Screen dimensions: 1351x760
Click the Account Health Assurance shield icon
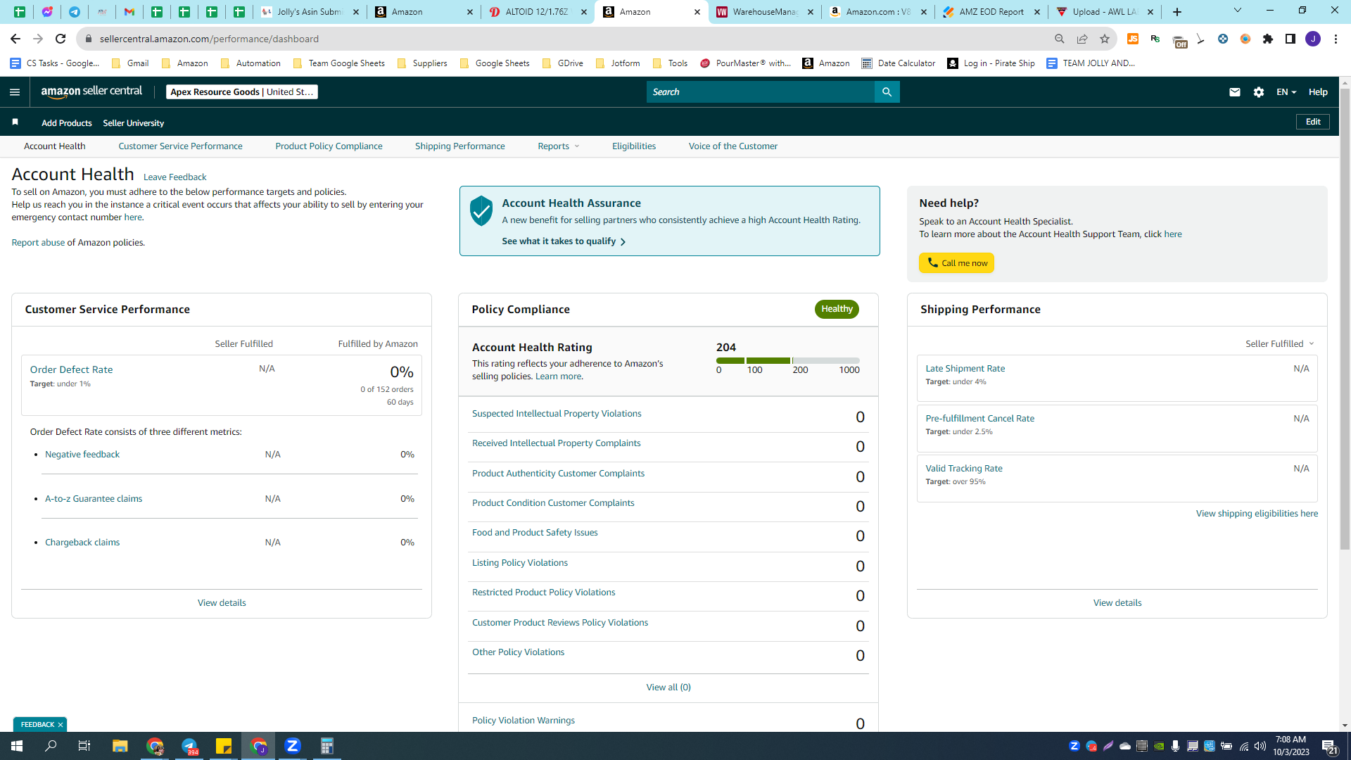click(x=481, y=210)
